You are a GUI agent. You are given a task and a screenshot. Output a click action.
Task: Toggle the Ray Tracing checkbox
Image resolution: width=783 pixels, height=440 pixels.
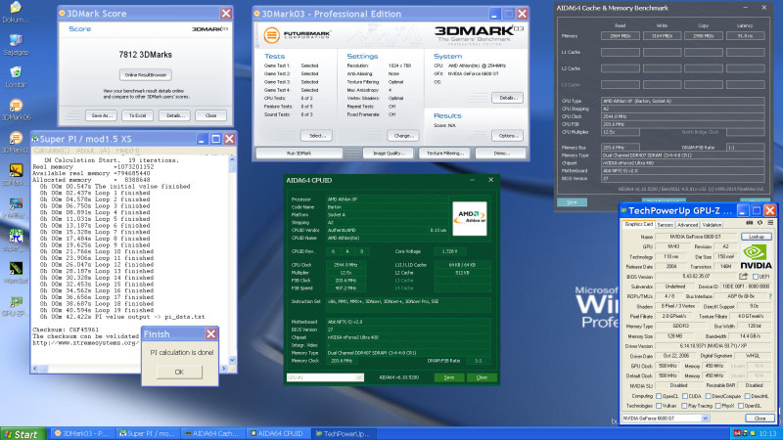pyautogui.click(x=685, y=406)
